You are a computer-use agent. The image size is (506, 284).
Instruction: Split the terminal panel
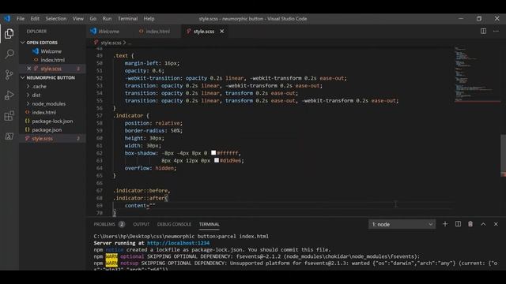pyautogui.click(x=458, y=224)
